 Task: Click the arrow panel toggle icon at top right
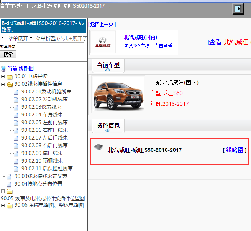point(238,9)
